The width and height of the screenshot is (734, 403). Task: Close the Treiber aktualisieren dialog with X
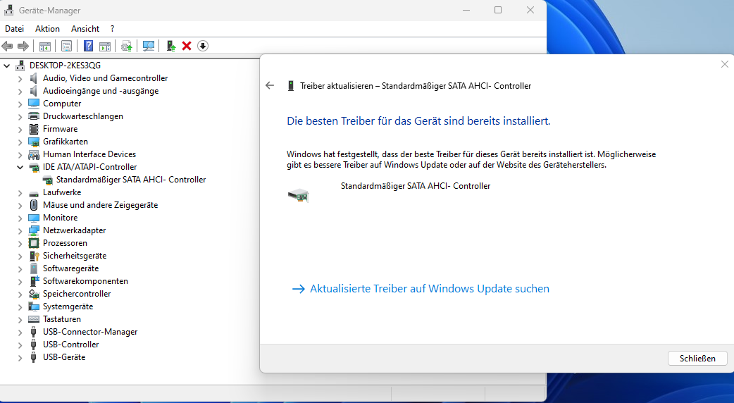[x=725, y=64]
